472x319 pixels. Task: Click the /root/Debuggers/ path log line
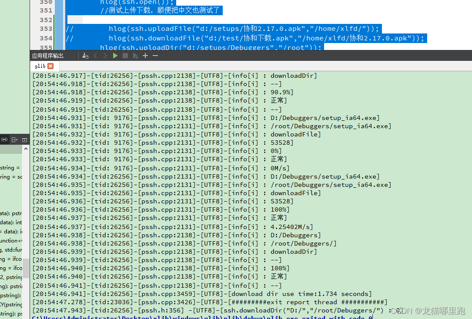click(184, 243)
